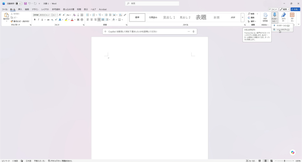
Task: Center align text
Action: [x=91, y=20]
